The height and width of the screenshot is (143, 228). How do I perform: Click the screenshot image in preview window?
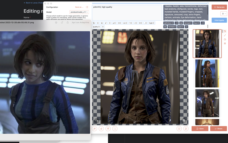coord(45,82)
